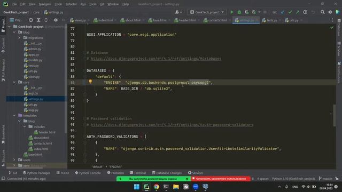Collapse the core folder

[x=14, y=82]
